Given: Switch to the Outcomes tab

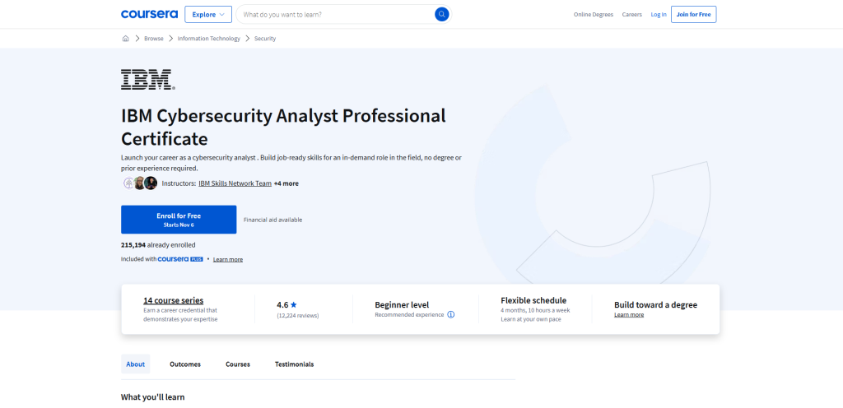Looking at the screenshot, I should (x=185, y=364).
